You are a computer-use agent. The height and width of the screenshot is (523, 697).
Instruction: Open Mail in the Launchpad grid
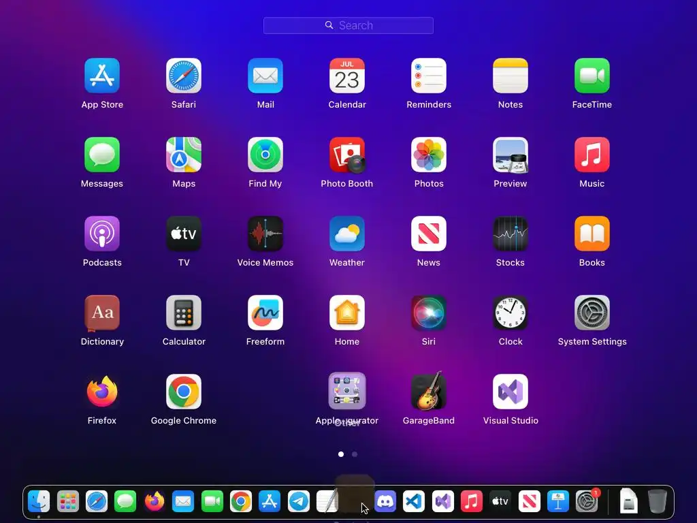coord(265,76)
